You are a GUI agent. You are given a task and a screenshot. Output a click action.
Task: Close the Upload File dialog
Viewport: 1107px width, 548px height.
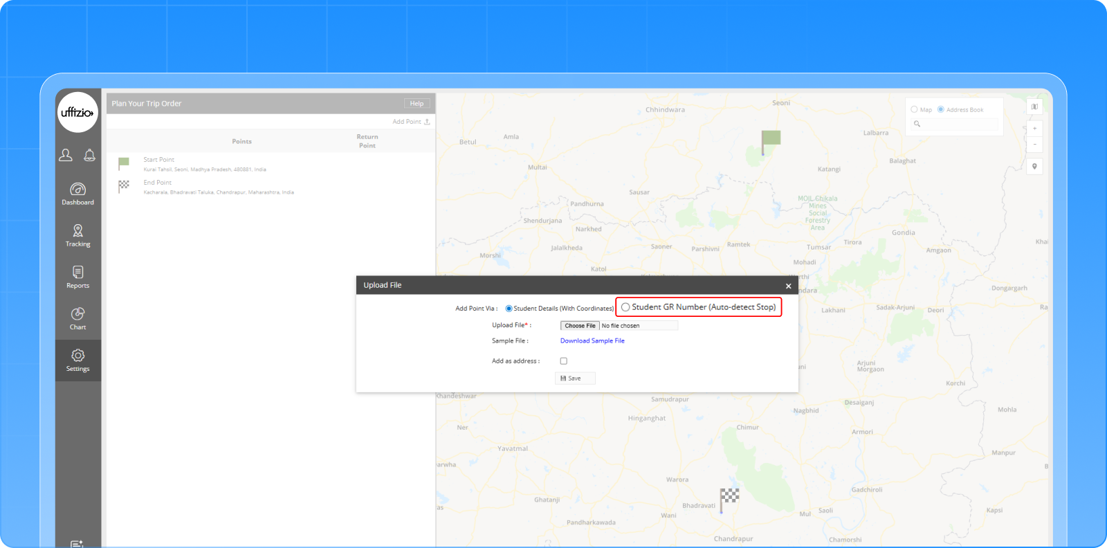(788, 286)
